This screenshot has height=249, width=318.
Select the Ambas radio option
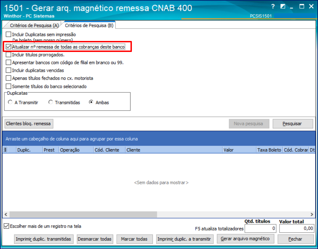click(91, 102)
